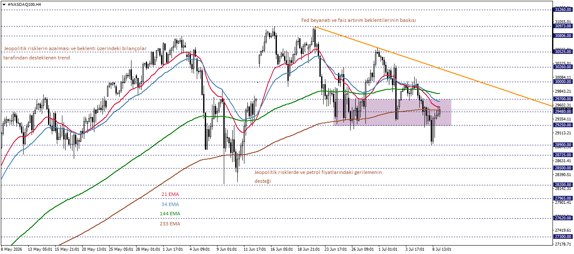Click the 29113.21 price scale value

pyautogui.click(x=563, y=133)
